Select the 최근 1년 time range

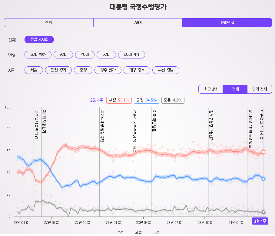pos(210,89)
